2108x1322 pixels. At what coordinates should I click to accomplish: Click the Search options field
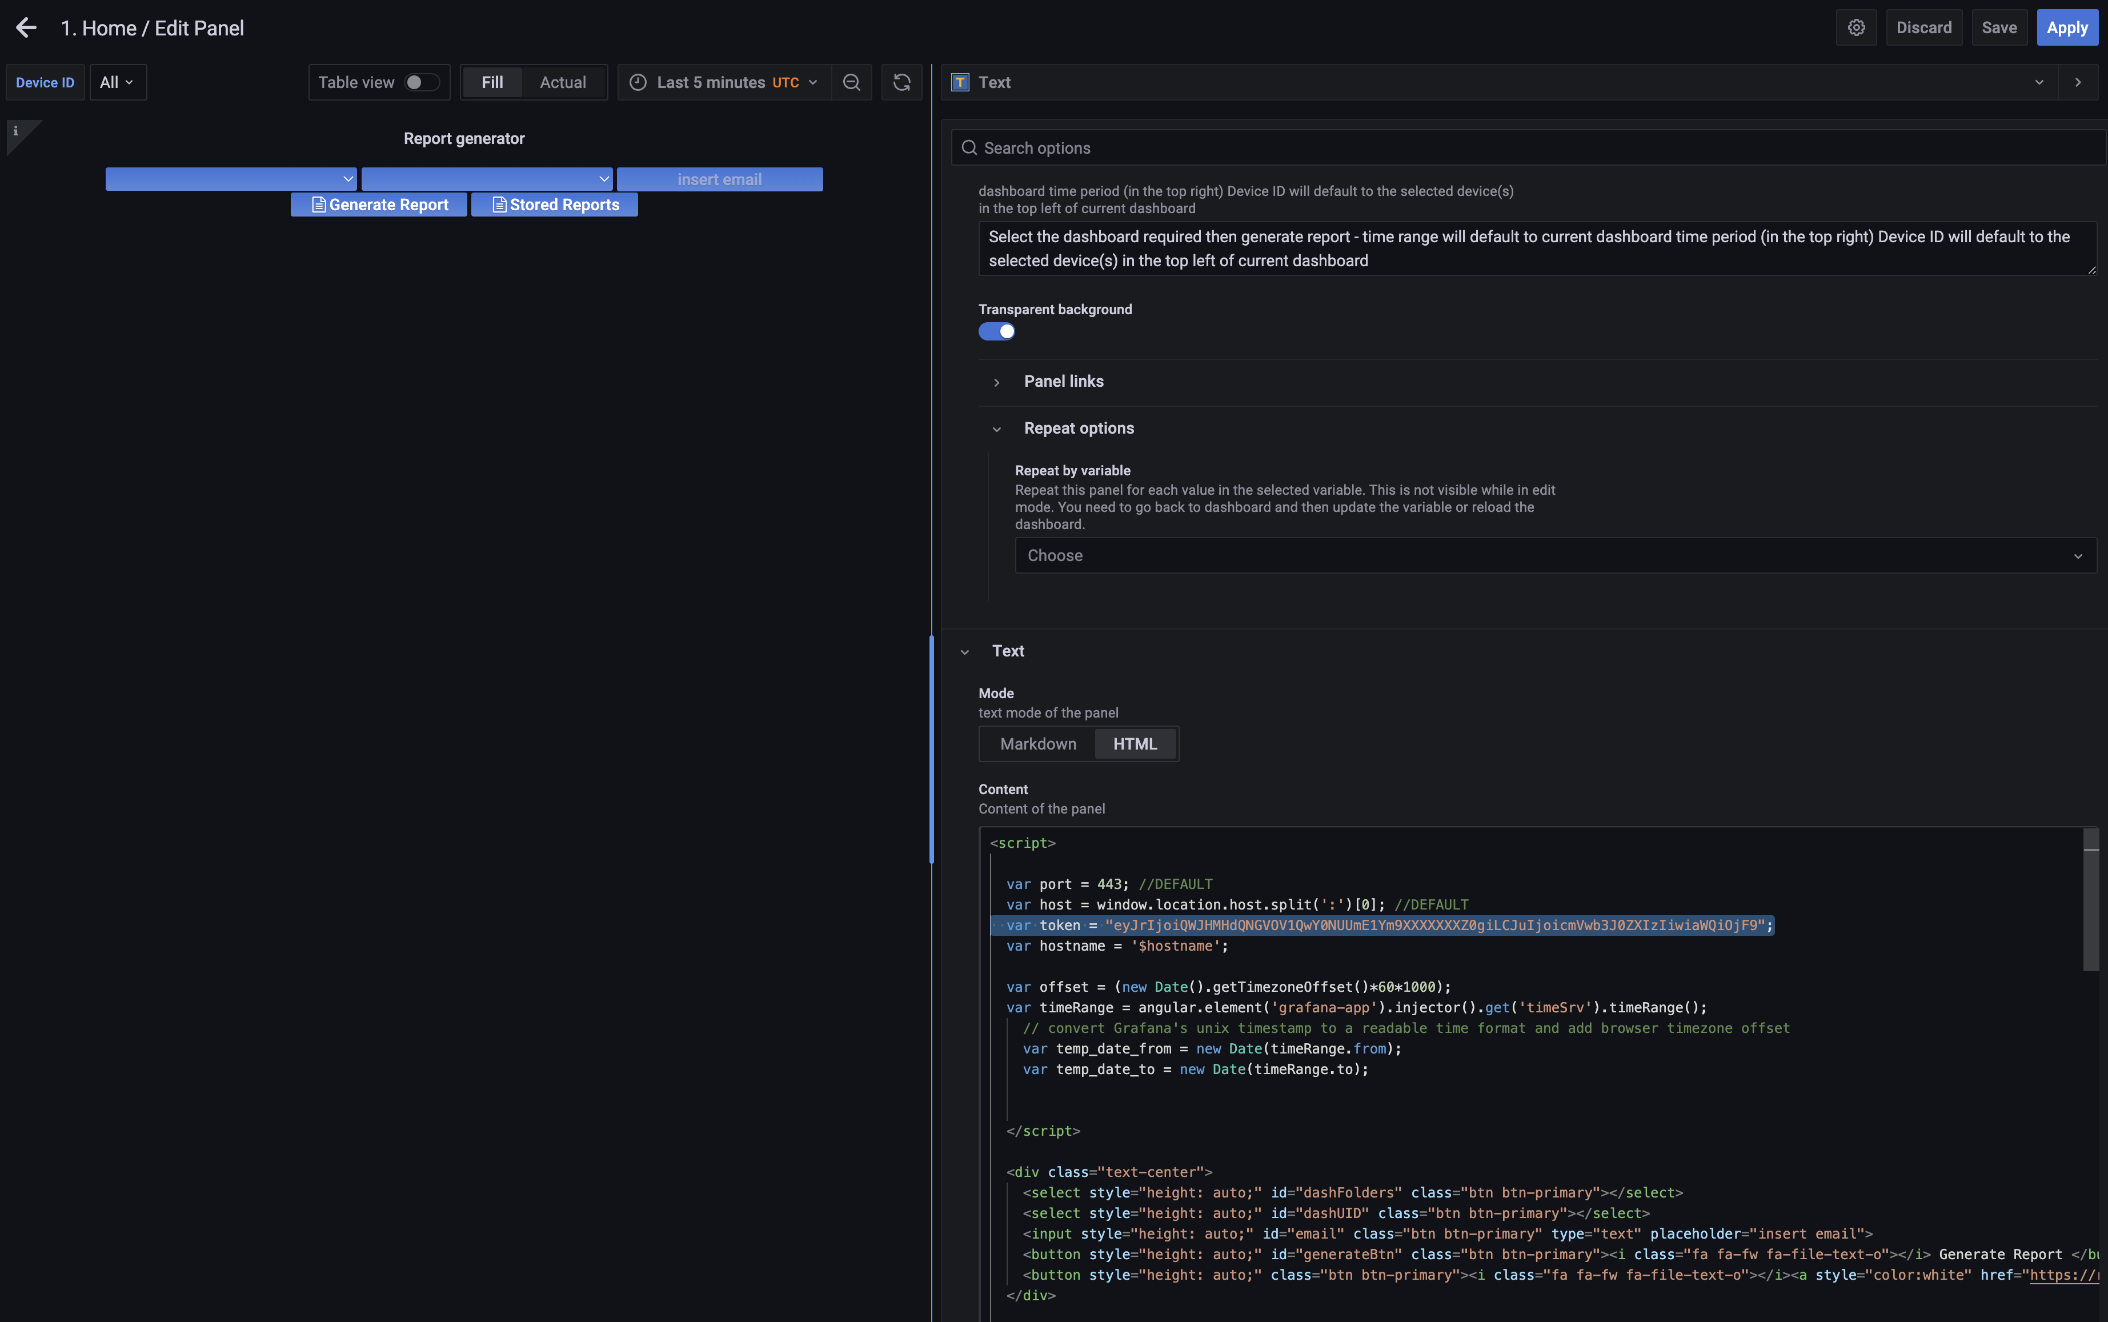[x=1528, y=148]
